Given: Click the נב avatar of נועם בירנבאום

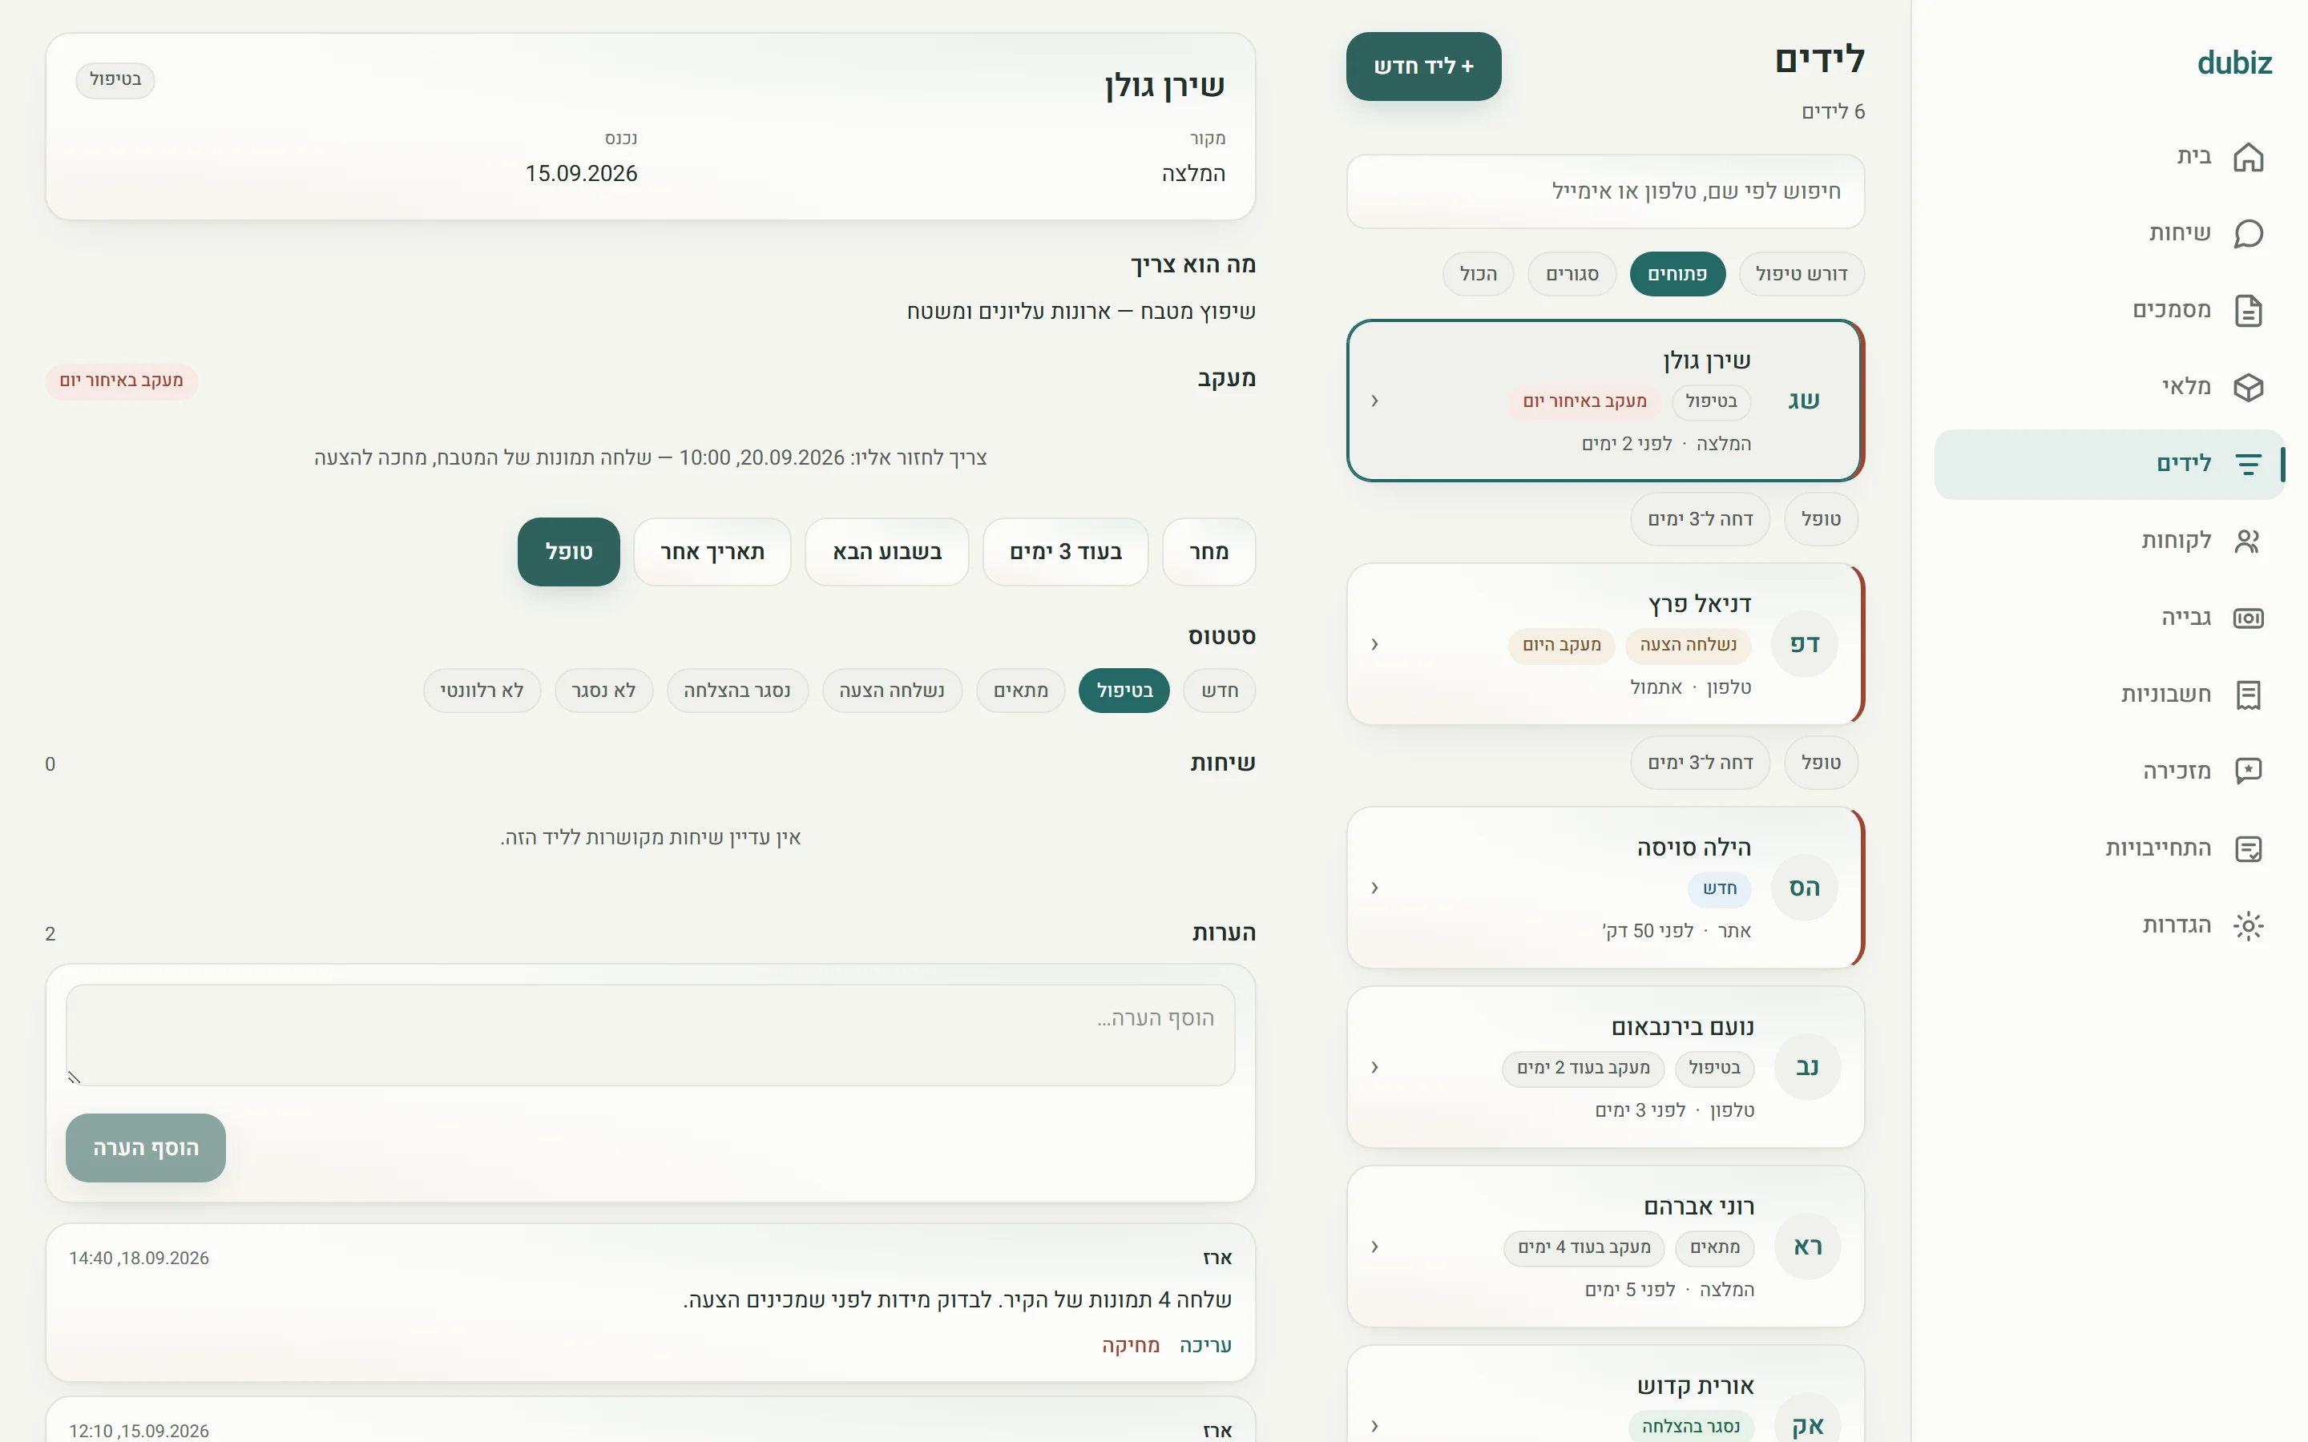Looking at the screenshot, I should pyautogui.click(x=1806, y=1067).
